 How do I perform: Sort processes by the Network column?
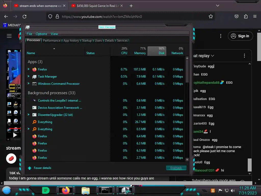(175, 51)
